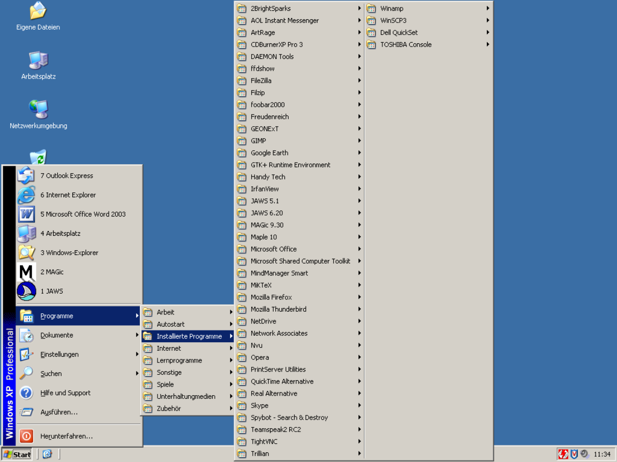Click the JAWS shark icon in Start menu
The width and height of the screenshot is (617, 462).
26,291
